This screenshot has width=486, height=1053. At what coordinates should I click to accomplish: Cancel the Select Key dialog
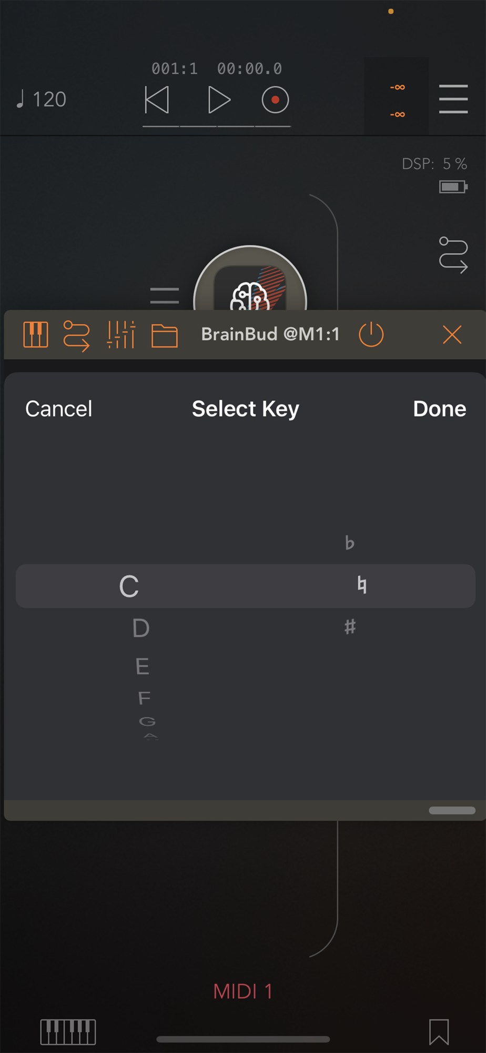tap(59, 409)
